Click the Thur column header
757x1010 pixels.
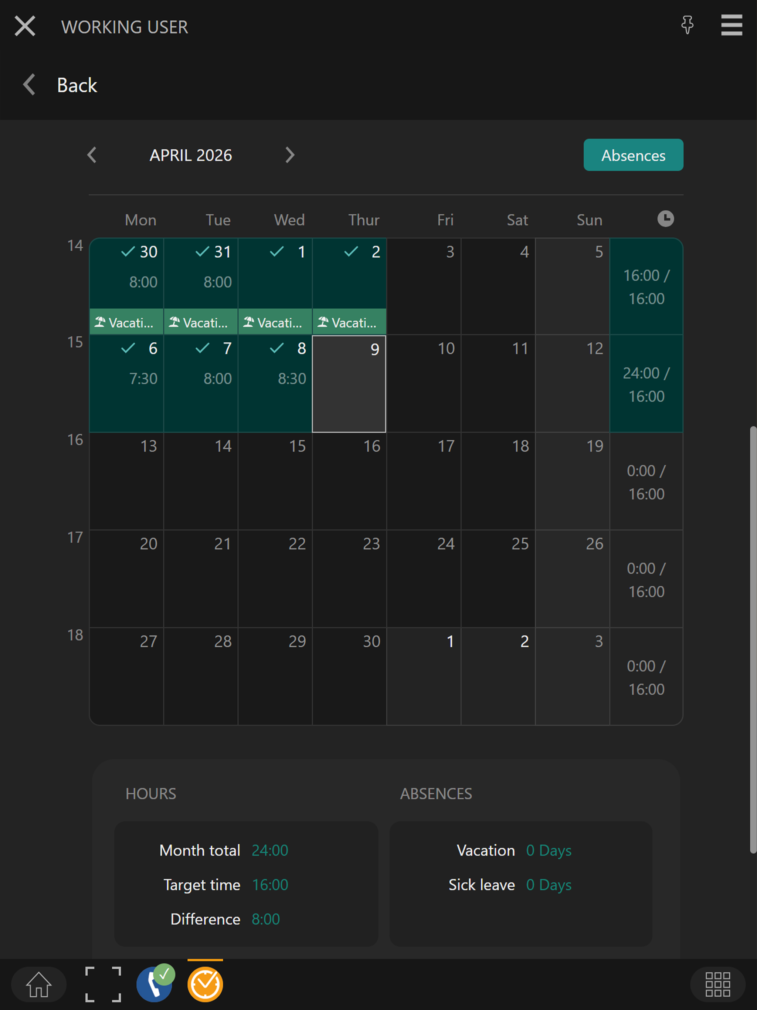point(364,220)
